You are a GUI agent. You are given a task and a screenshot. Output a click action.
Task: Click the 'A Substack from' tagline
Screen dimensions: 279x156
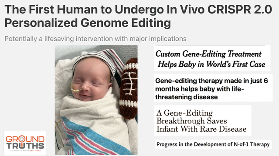coord(19,151)
